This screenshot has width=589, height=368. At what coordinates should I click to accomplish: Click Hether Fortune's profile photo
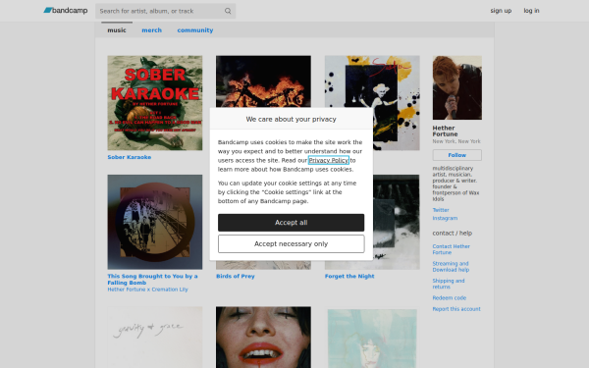tap(457, 88)
